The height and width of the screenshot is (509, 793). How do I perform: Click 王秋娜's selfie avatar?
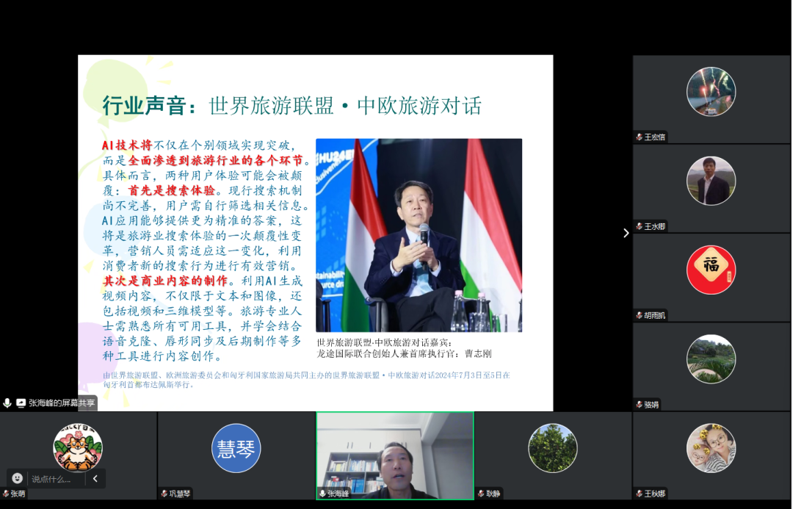[x=711, y=448]
